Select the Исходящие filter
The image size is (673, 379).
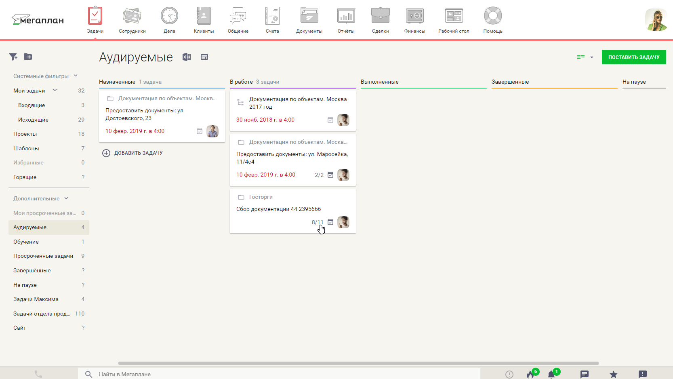[x=49, y=120]
